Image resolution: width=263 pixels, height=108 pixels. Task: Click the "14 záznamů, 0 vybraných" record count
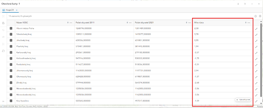[20, 16]
